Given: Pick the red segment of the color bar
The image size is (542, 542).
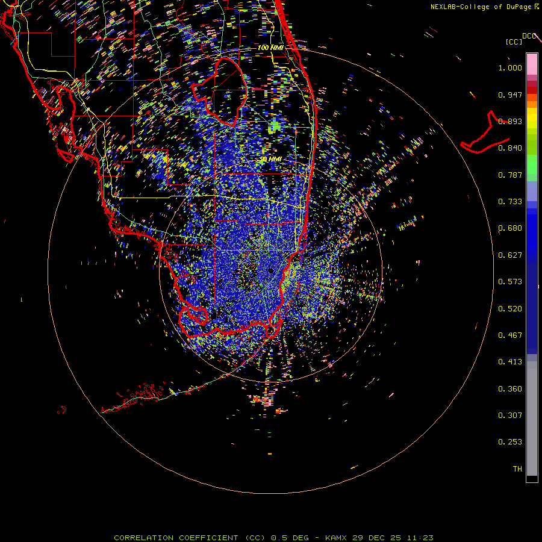Looking at the screenshot, I should (x=532, y=90).
